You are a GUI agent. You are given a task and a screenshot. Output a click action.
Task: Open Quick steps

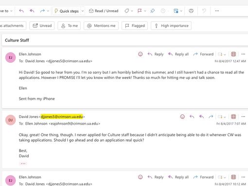tap(67, 11)
